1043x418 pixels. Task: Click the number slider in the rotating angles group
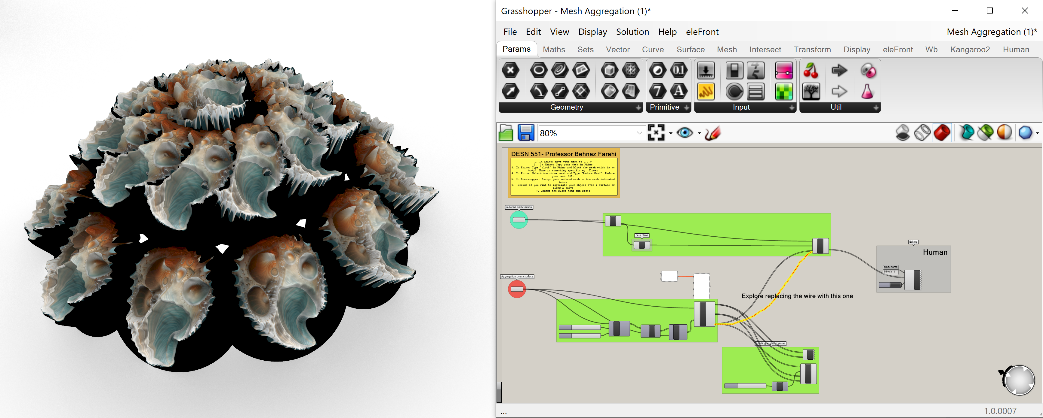pyautogui.click(x=746, y=386)
